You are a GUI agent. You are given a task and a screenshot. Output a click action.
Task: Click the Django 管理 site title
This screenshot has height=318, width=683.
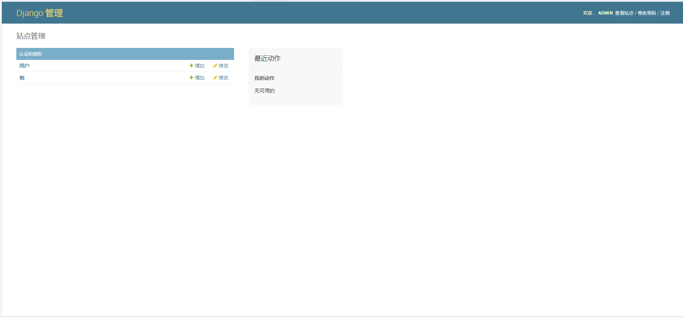[x=40, y=13]
